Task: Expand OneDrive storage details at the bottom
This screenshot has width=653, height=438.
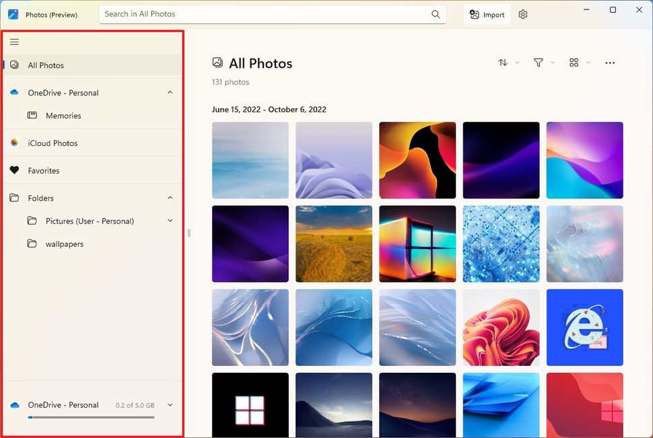Action: (x=170, y=404)
